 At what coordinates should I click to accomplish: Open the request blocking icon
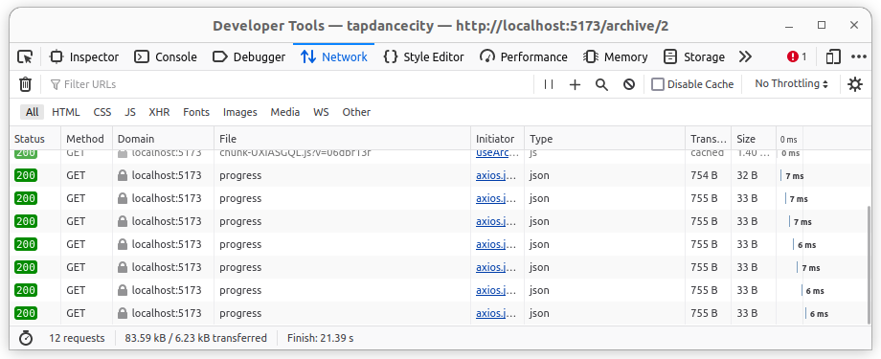pos(629,84)
